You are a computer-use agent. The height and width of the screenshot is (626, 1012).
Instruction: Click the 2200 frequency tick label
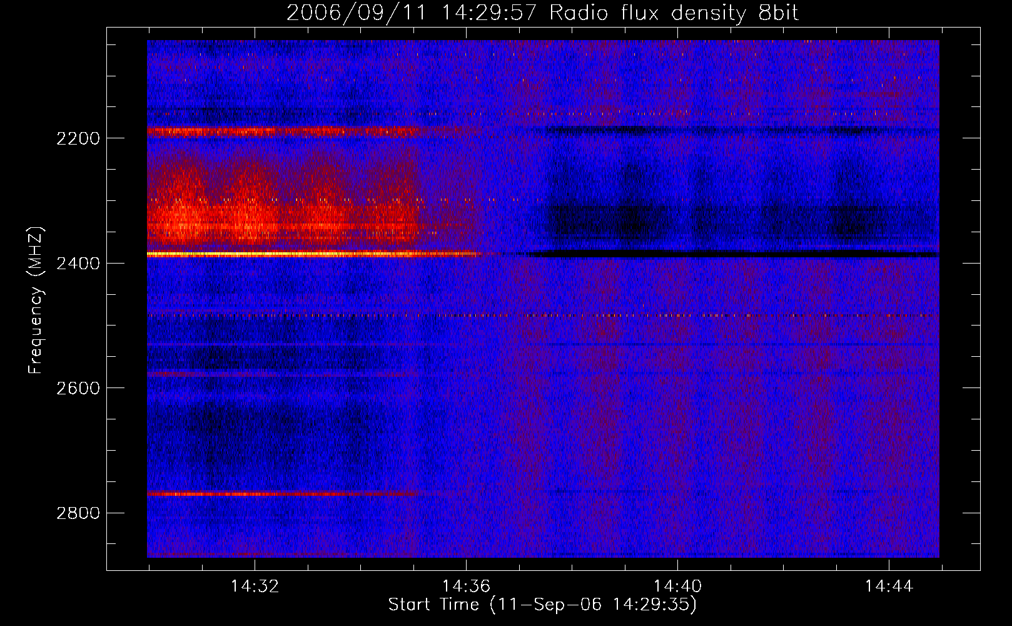coord(78,138)
